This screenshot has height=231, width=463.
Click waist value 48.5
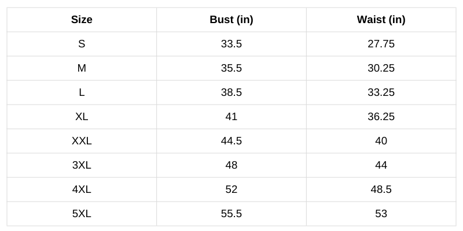381,189
